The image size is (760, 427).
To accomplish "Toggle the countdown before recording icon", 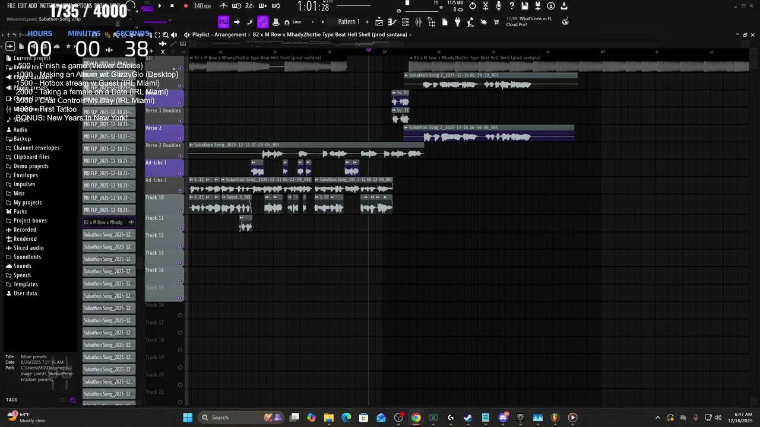I will [x=249, y=6].
